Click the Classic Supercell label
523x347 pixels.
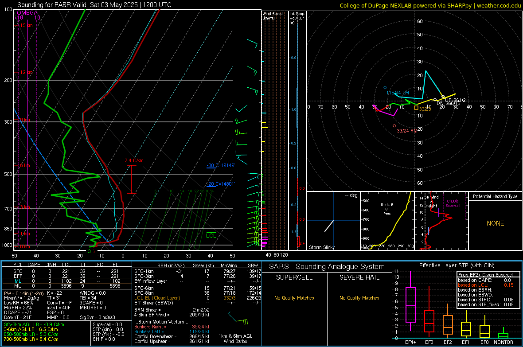(453, 203)
